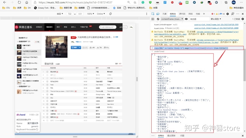Open the Greasy Fork bookmark
Screen dimensions: 246x138
(x=45, y=8)
